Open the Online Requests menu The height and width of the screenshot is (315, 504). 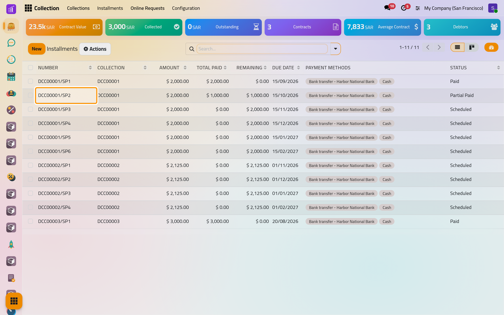pyautogui.click(x=148, y=8)
